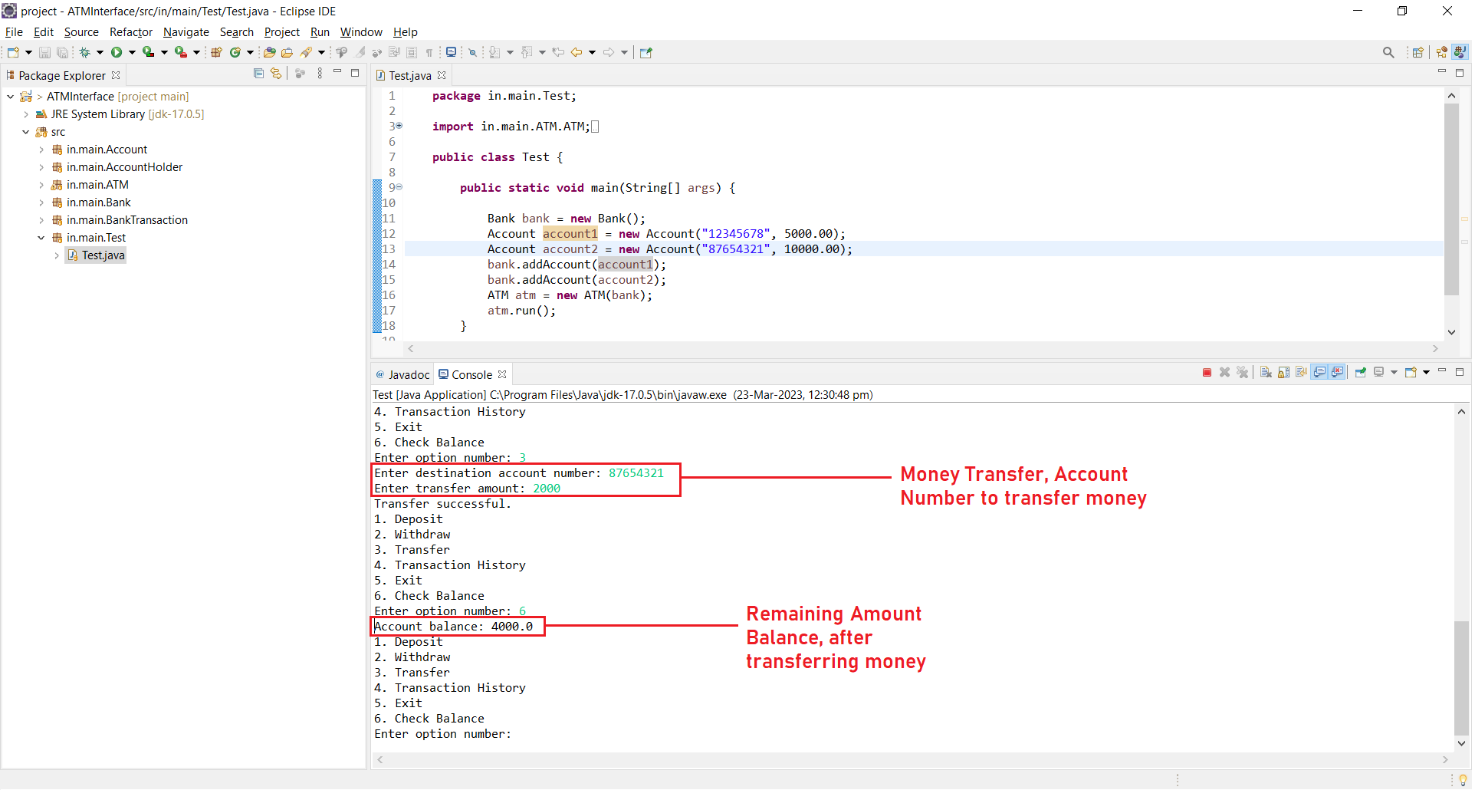
Task: Terminate program with red stop icon
Action: tap(1207, 373)
